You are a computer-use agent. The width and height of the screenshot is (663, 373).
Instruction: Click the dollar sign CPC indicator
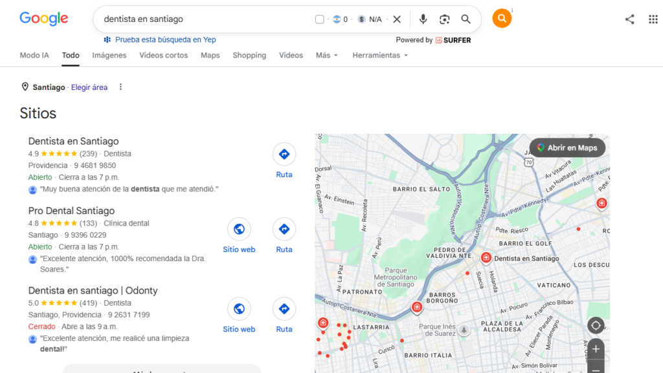click(361, 19)
